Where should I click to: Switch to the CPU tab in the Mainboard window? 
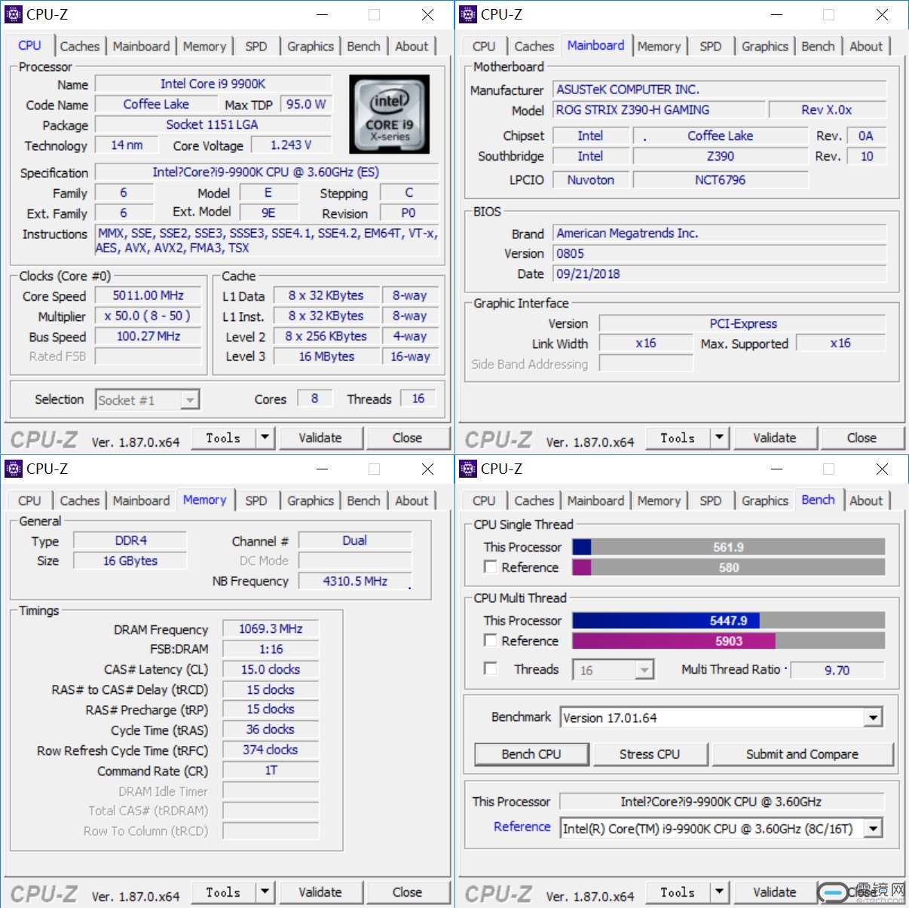click(x=484, y=47)
